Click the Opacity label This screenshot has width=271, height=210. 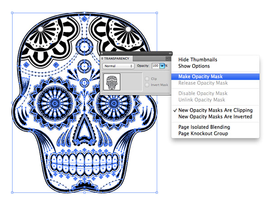tap(143, 66)
